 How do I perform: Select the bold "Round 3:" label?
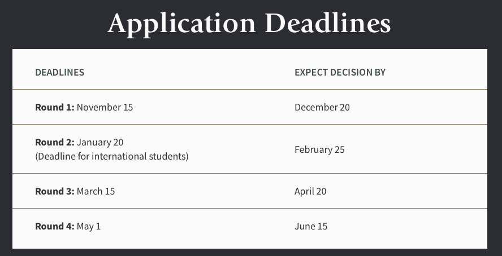(54, 191)
